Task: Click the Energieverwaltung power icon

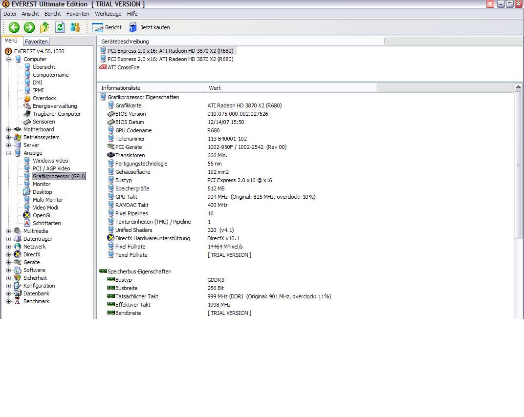Action: click(x=27, y=106)
